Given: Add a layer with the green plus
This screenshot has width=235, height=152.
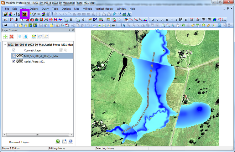Looking at the screenshot, I should pyautogui.click(x=6, y=37).
